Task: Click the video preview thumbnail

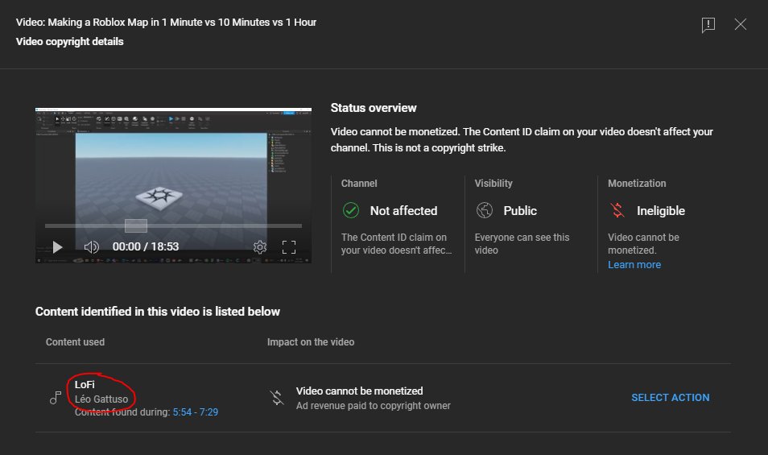Action: 173,185
